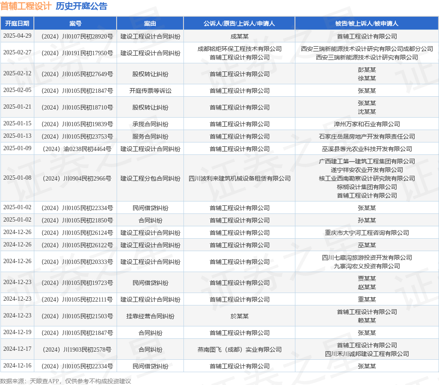Screen dimensions: 439x385
Task: Click defendant 四川七藏沟旅游投资开发有限公司
Action: point(367,258)
